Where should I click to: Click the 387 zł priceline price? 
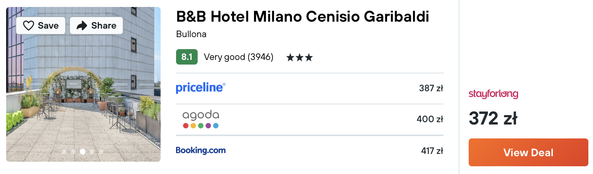tap(431, 88)
